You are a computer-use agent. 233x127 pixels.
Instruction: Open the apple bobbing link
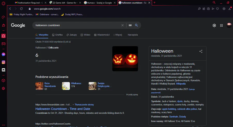pyautogui.click(x=169, y=109)
